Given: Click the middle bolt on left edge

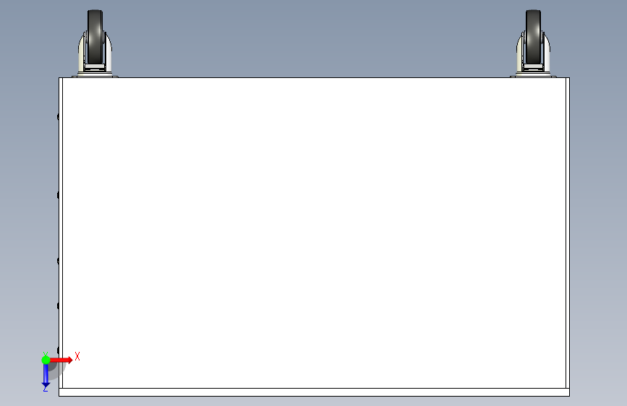Looking at the screenshot, I should [58, 261].
